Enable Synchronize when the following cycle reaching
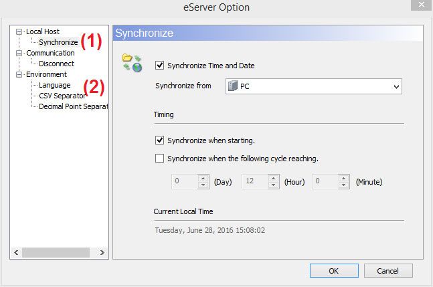This screenshot has width=433, height=287. 159,159
